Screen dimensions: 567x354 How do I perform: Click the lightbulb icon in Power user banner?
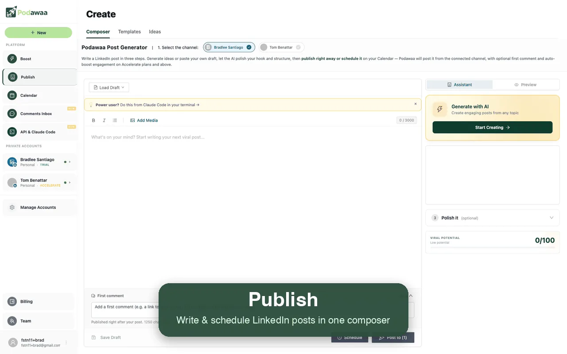pos(91,105)
